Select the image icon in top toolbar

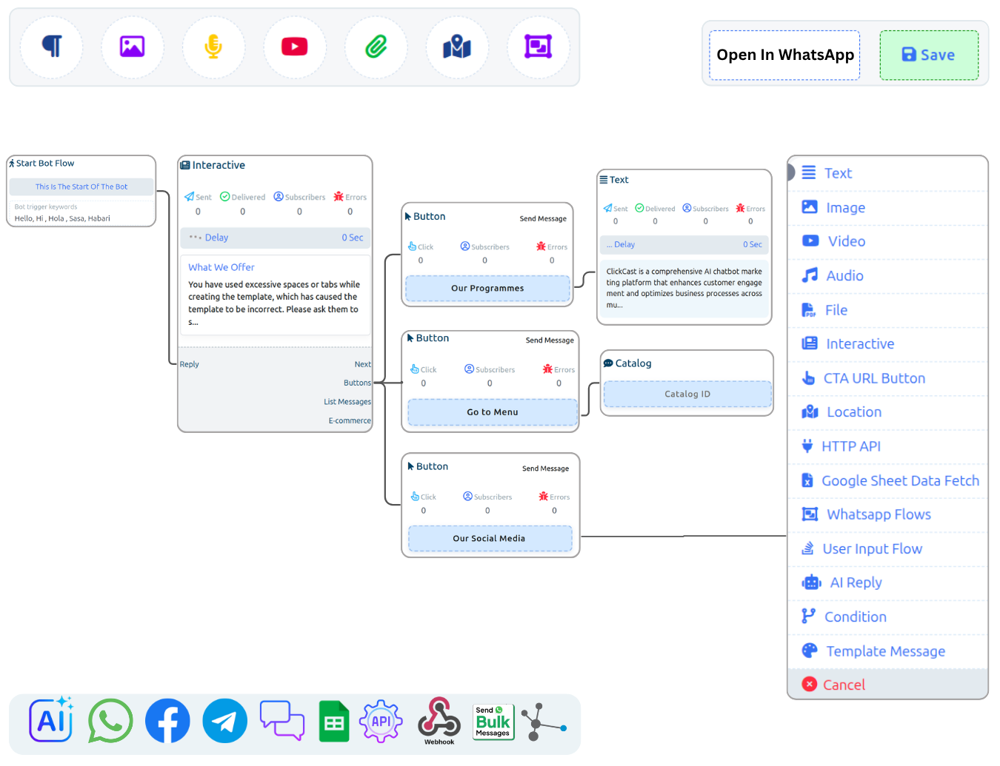coord(133,47)
